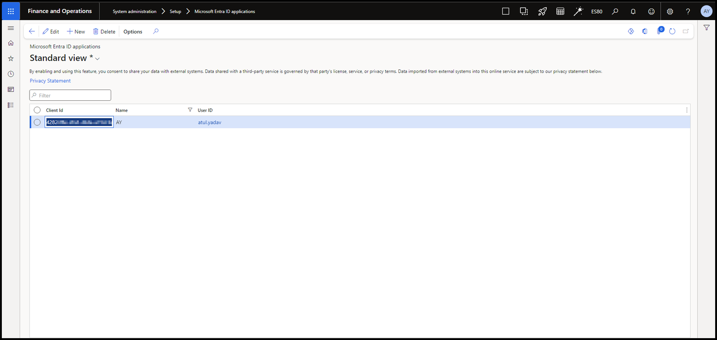Viewport: 717px width, 340px height.
Task: Sort by Client Id column header
Action: pyautogui.click(x=55, y=110)
